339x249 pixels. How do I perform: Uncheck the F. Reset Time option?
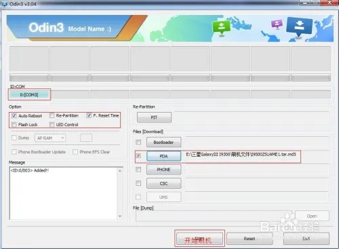click(89, 115)
